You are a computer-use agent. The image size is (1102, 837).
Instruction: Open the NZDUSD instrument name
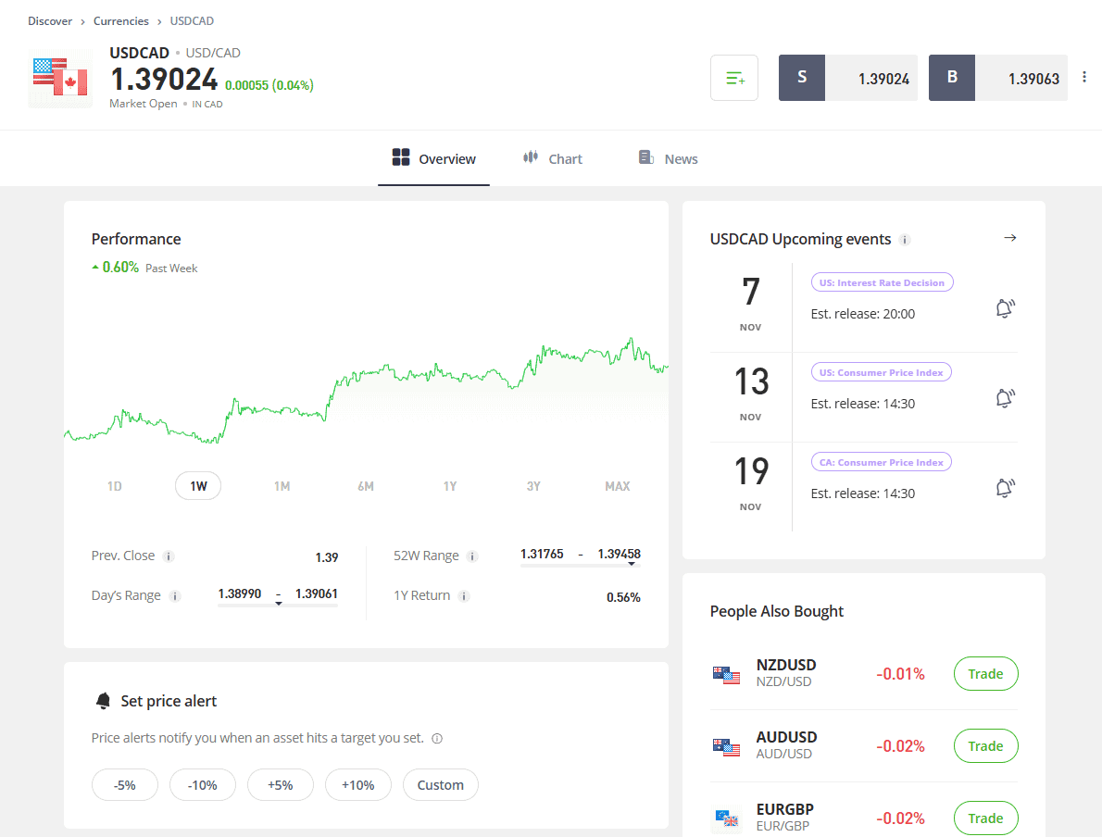786,665
